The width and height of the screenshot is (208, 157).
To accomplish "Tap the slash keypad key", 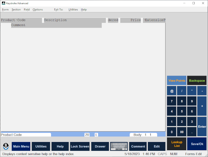I will pyautogui.click(x=182, y=91).
